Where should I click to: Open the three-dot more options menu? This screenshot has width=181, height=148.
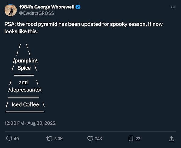coord(173,7)
